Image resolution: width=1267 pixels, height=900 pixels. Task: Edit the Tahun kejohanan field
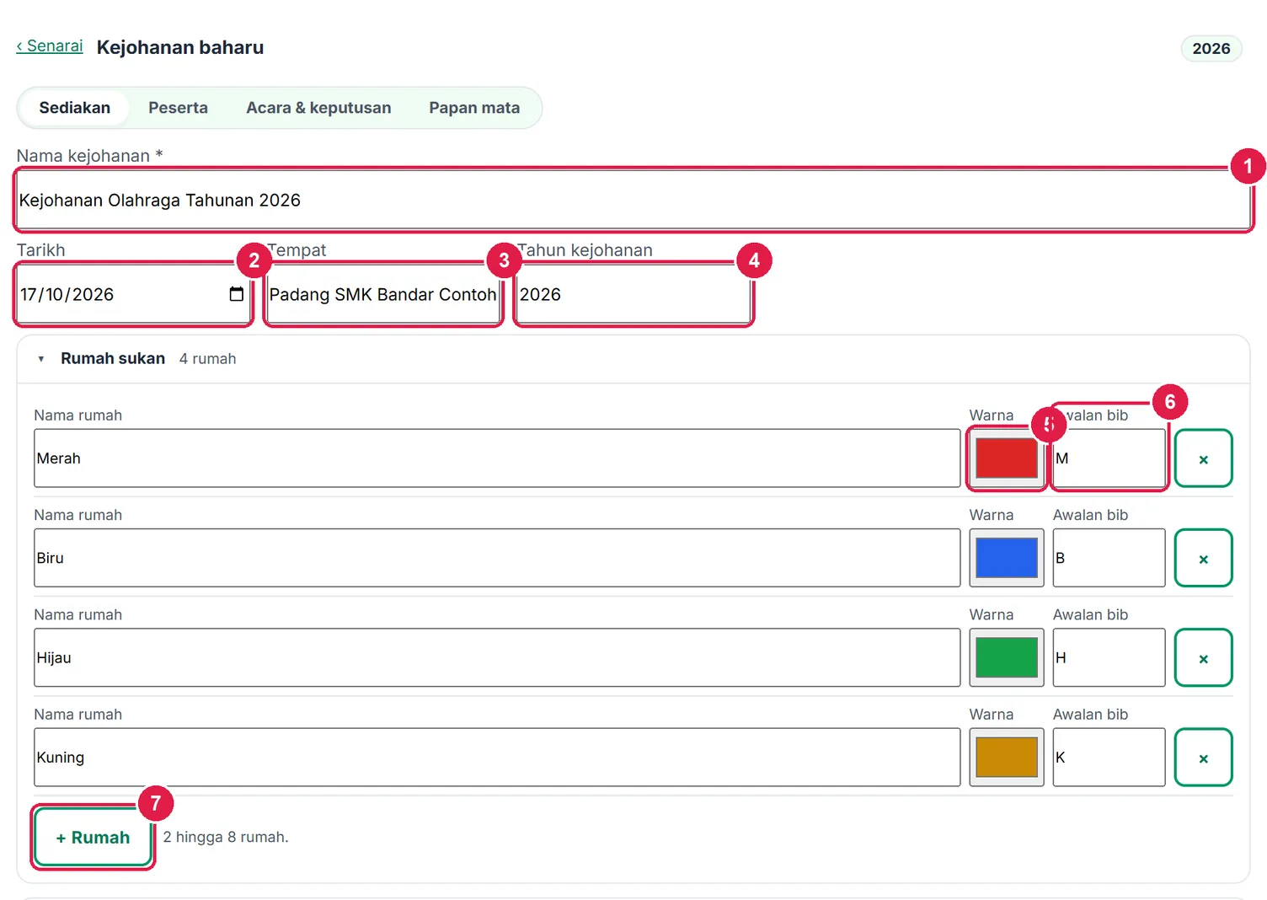pos(633,294)
